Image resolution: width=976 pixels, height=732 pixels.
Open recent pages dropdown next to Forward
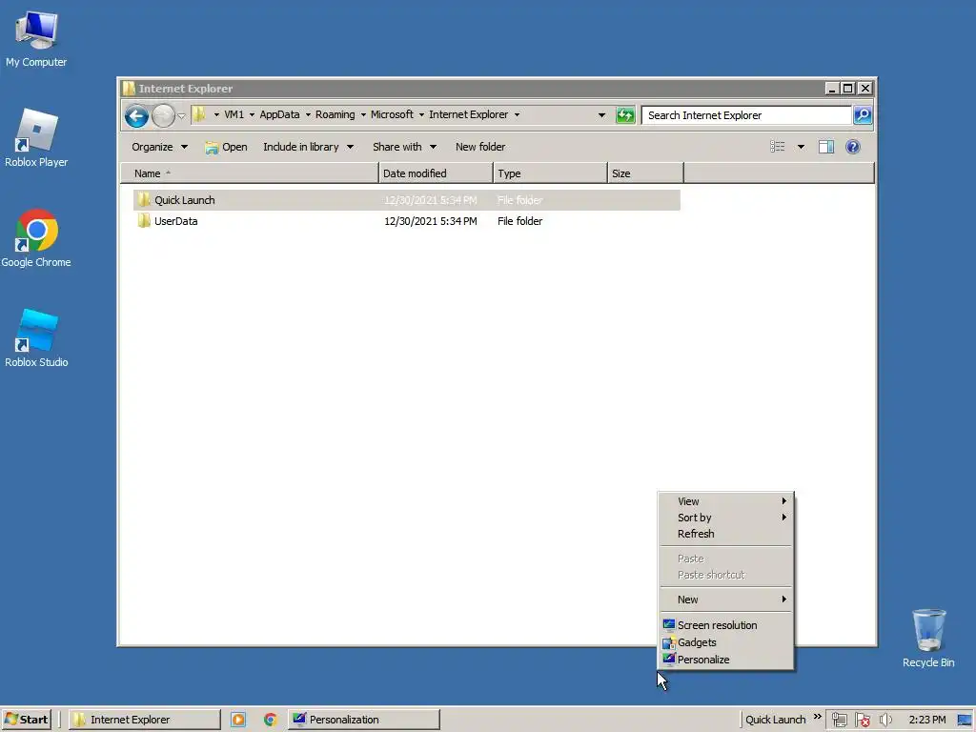182,115
